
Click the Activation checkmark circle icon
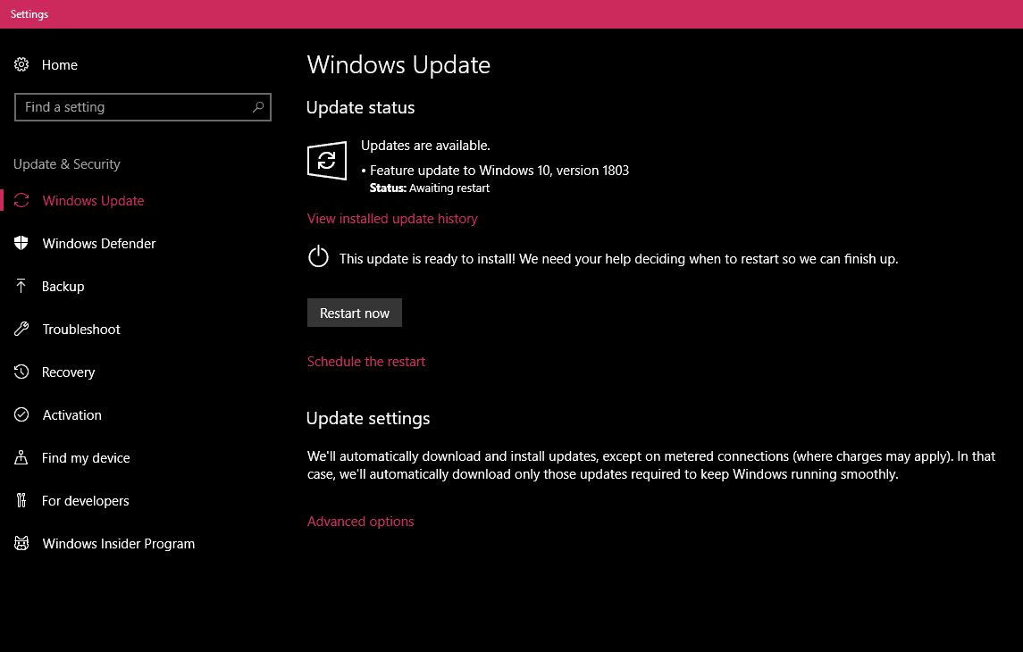click(x=21, y=414)
